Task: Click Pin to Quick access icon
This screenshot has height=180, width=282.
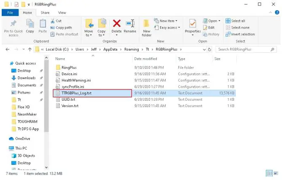Action: tap(13, 24)
